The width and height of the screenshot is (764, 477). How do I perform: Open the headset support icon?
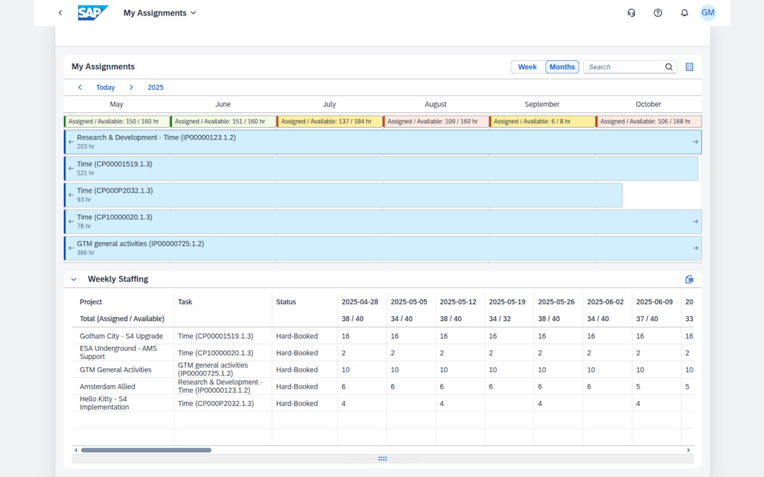pyautogui.click(x=631, y=13)
